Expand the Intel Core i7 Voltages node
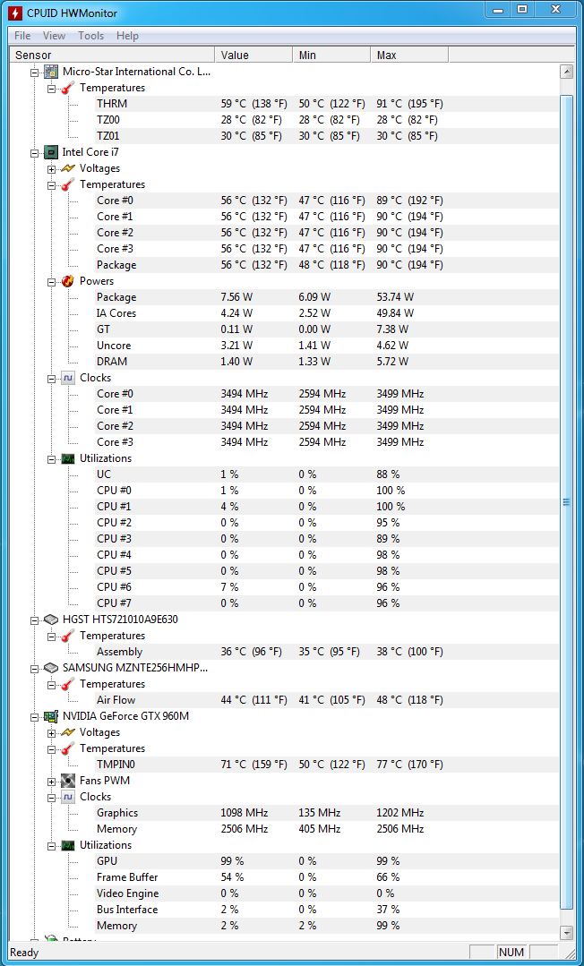584x966 pixels. point(52,169)
